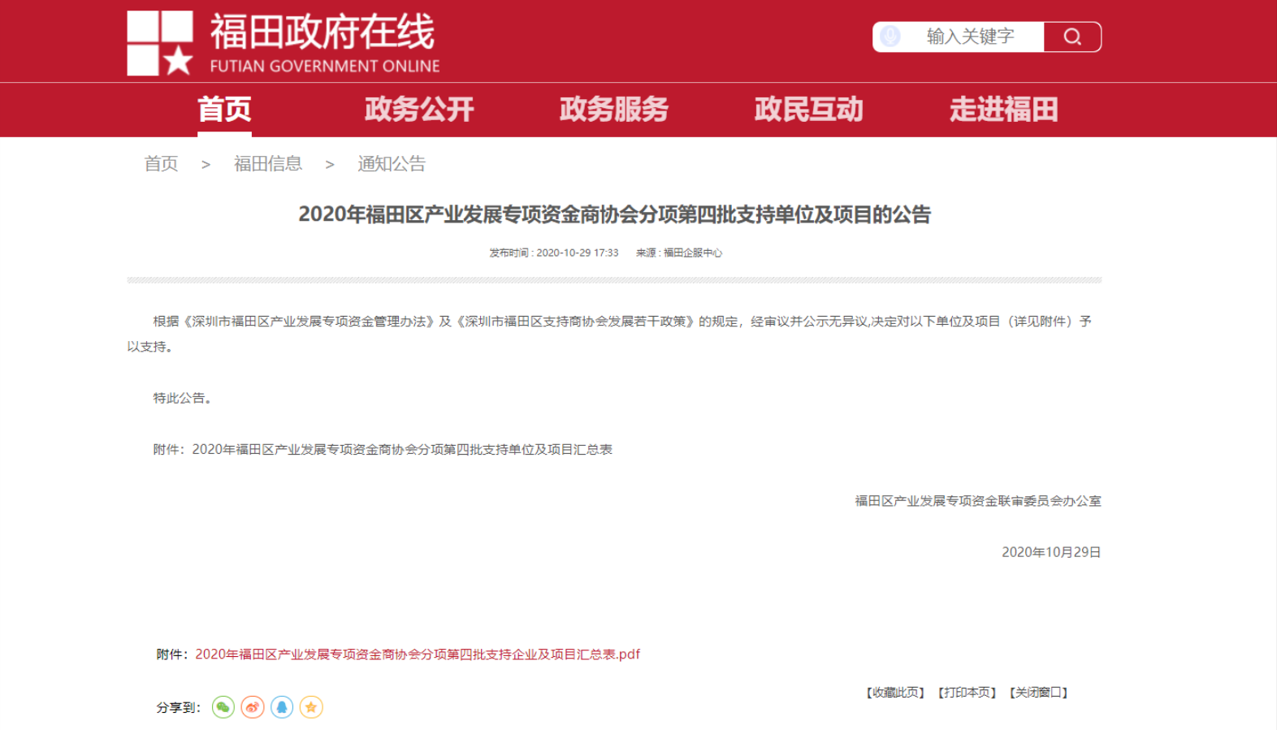
Task: Click 关闭窗口 to close the window
Action: (x=1038, y=693)
